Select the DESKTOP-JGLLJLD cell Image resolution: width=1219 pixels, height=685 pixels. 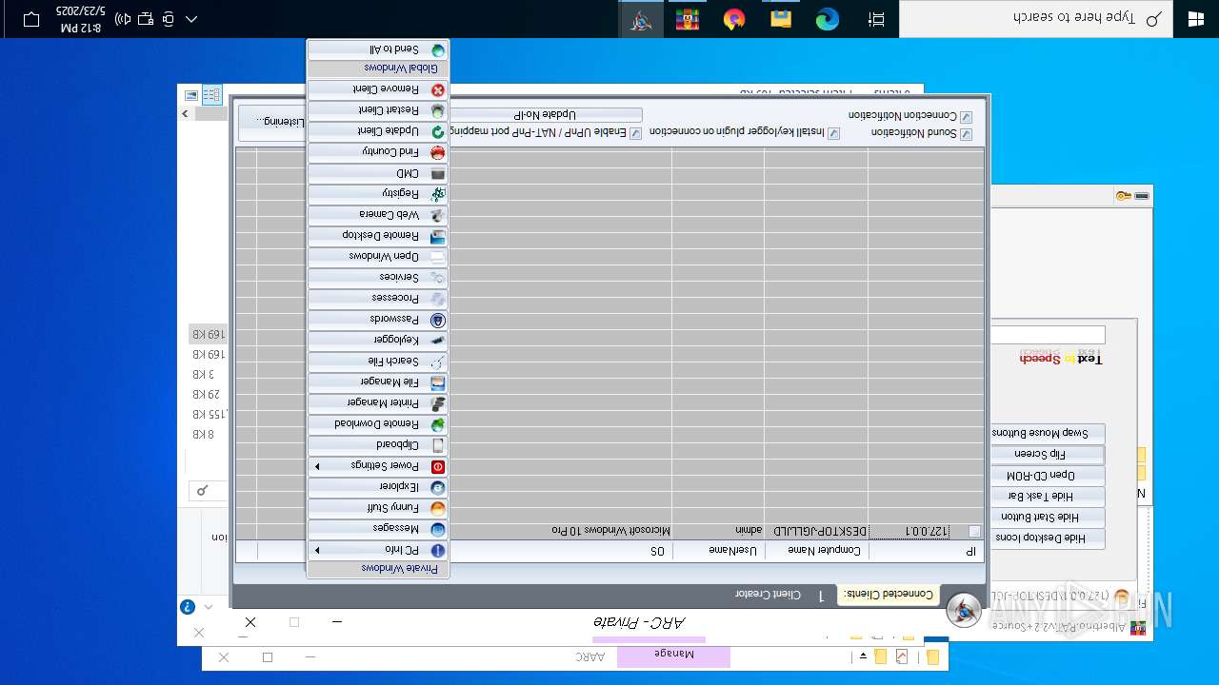[x=817, y=531]
